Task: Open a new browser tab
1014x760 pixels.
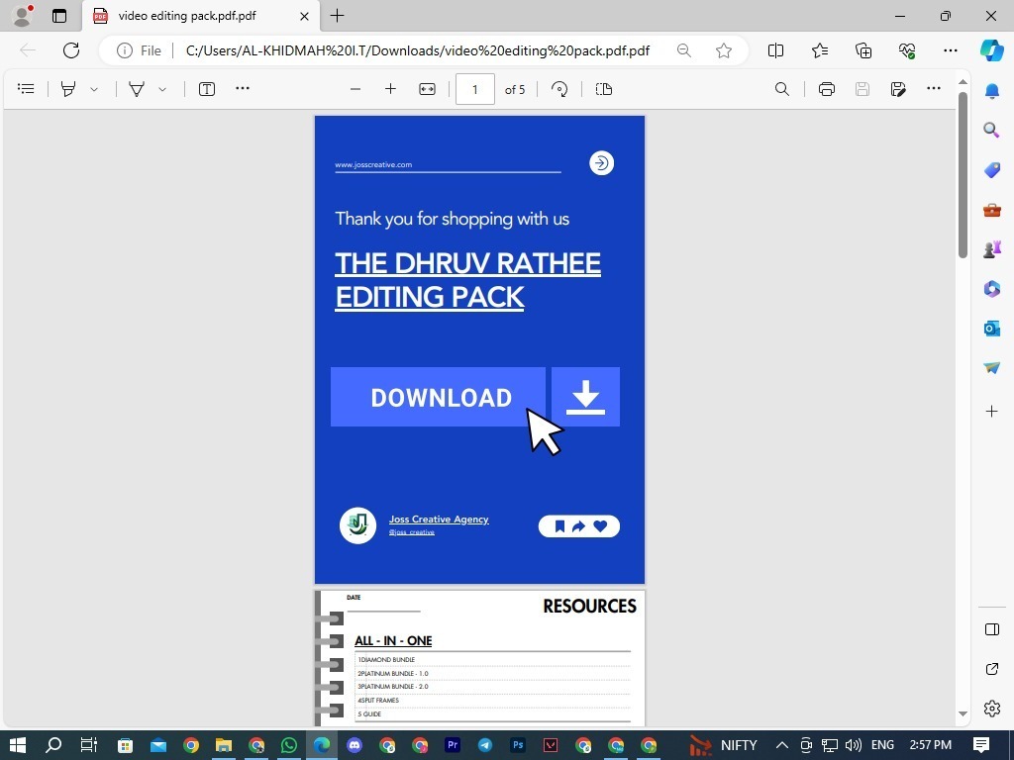Action: (338, 16)
